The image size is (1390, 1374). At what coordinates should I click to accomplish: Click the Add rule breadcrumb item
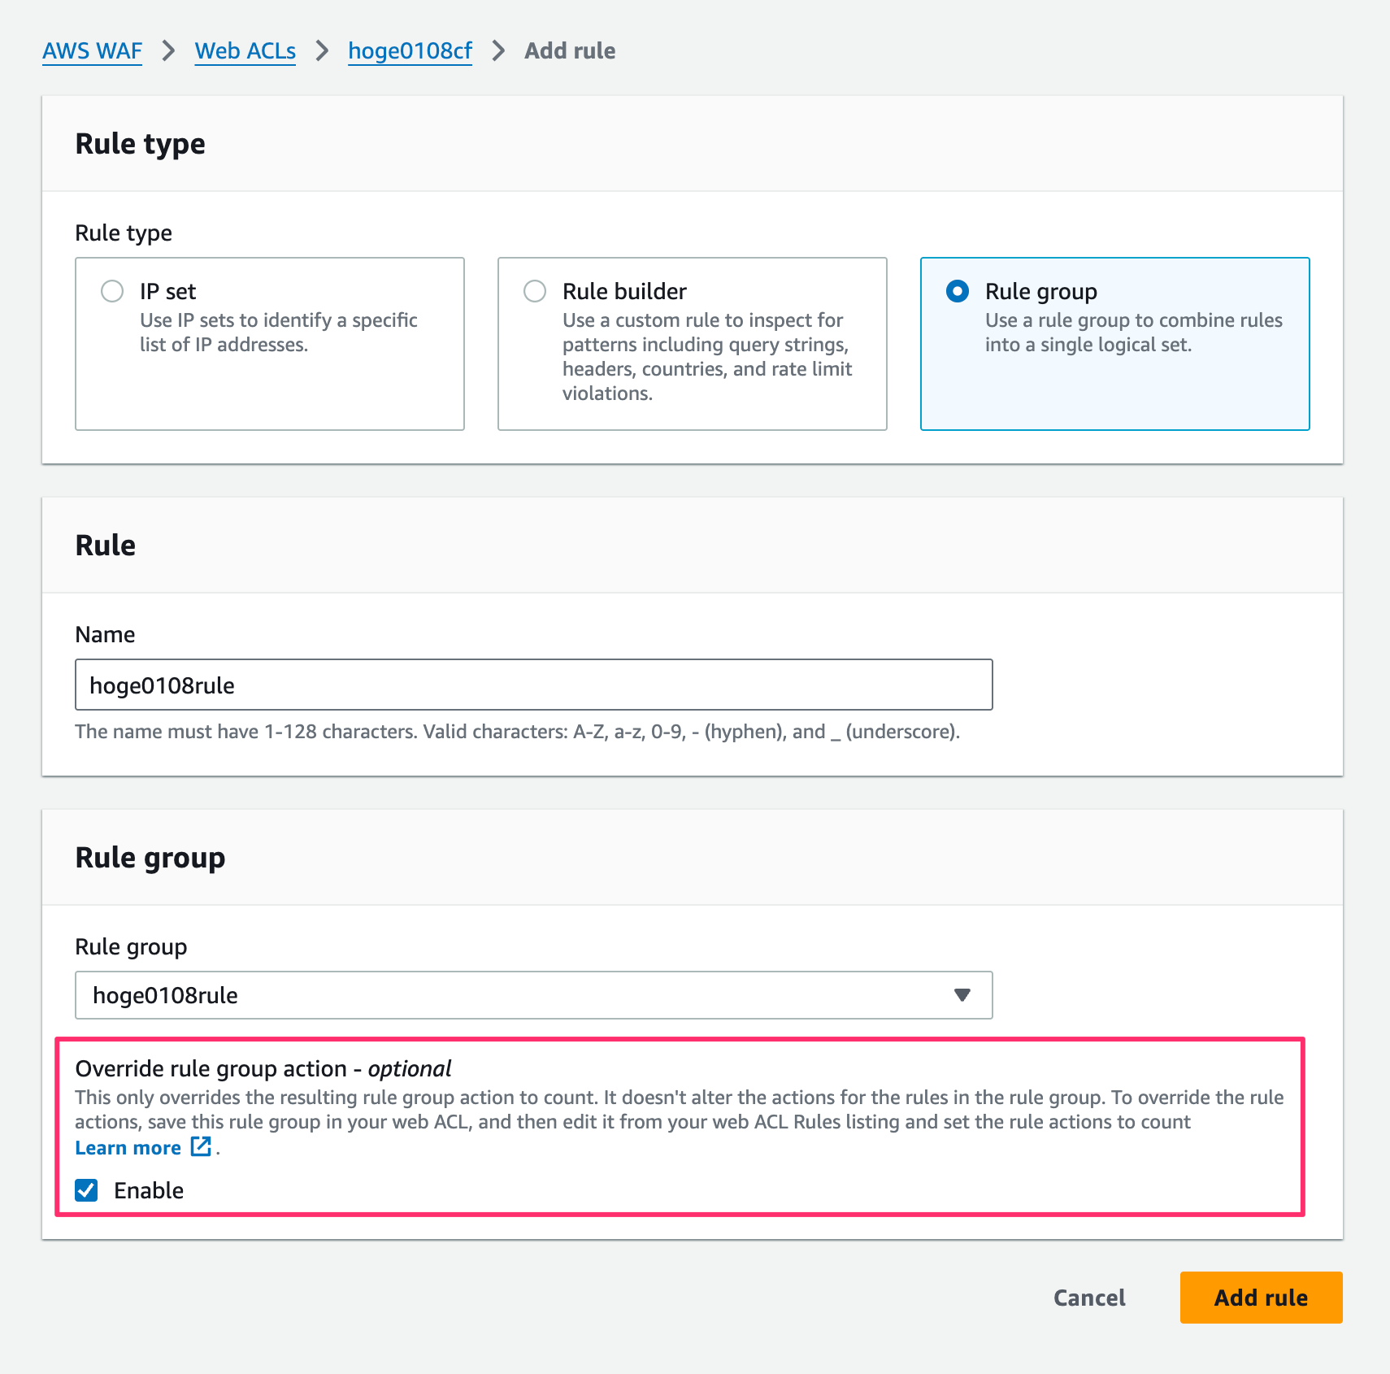tap(570, 51)
